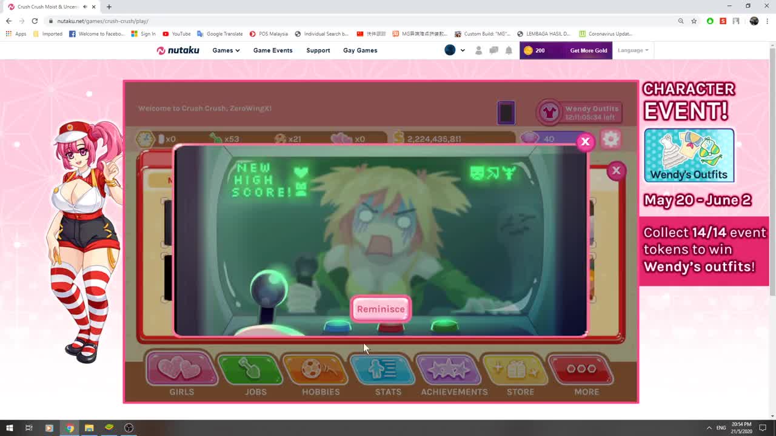Open the Stats panel icon

382,368
